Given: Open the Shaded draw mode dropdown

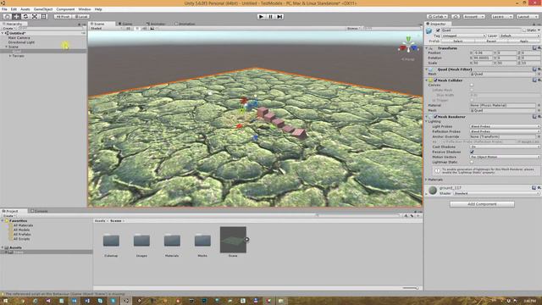Looking at the screenshot, I should (105, 28).
